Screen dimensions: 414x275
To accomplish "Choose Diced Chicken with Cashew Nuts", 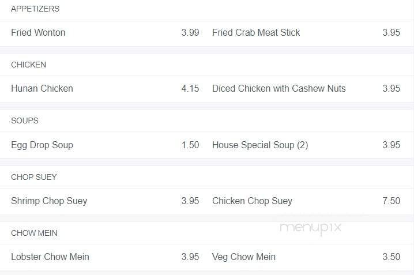I will [x=279, y=89].
